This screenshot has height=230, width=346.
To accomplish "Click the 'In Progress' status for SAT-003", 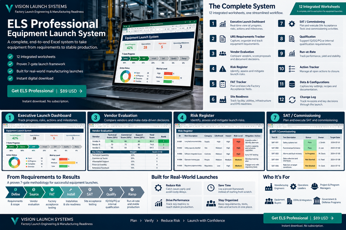I will coord(310,154).
